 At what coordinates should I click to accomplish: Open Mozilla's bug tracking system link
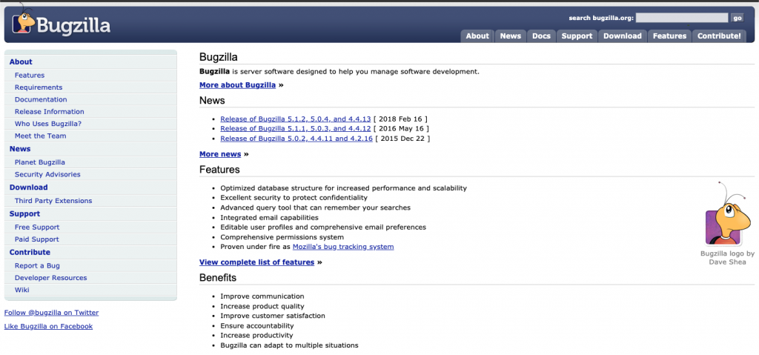pyautogui.click(x=343, y=247)
